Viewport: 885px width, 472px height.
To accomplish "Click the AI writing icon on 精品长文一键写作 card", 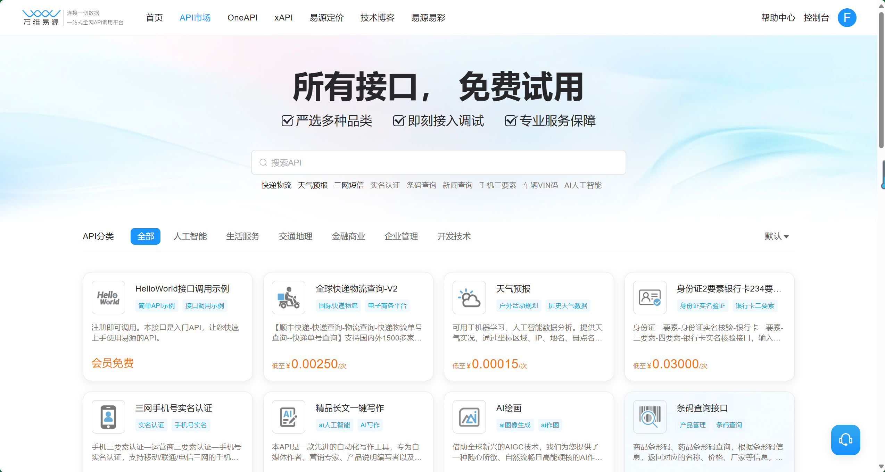I will click(288, 417).
